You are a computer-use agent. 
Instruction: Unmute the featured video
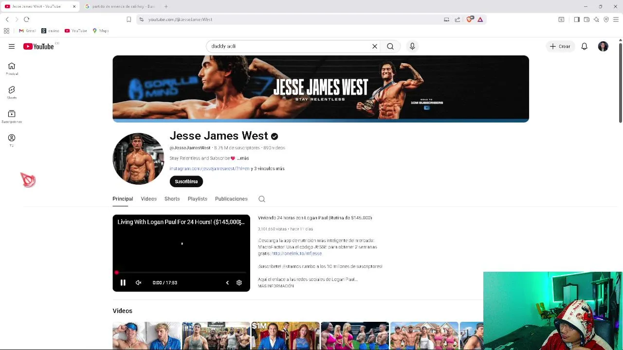click(x=139, y=282)
